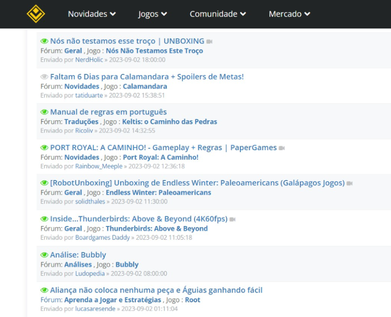Open RobotUnboxing Endless Winter Paleoamericans topic

(x=197, y=183)
